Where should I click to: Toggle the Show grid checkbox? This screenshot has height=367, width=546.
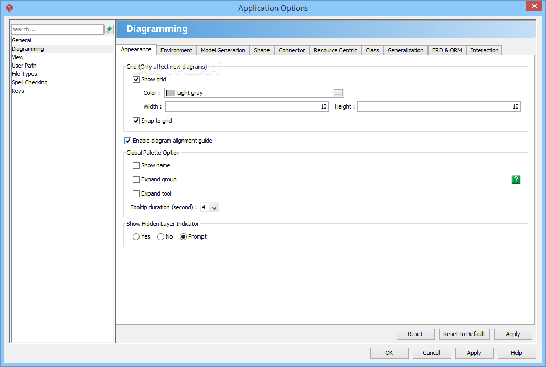(136, 79)
